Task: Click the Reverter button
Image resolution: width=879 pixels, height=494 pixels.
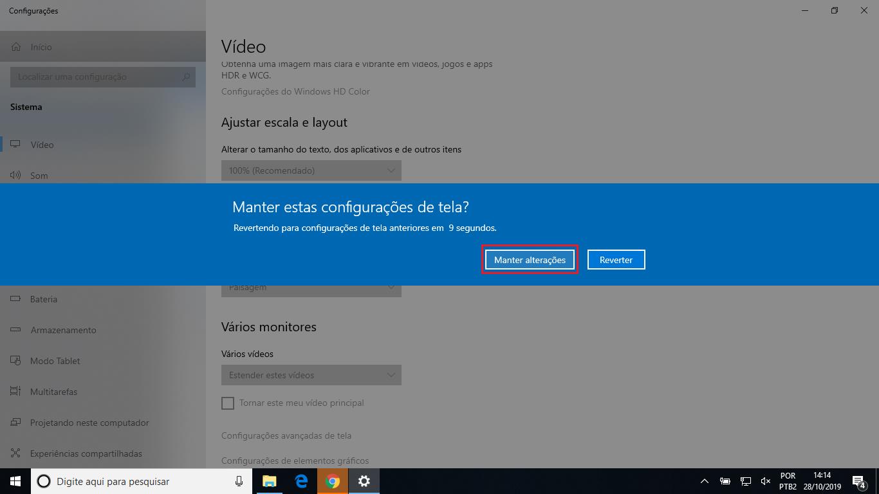Action: click(x=616, y=260)
